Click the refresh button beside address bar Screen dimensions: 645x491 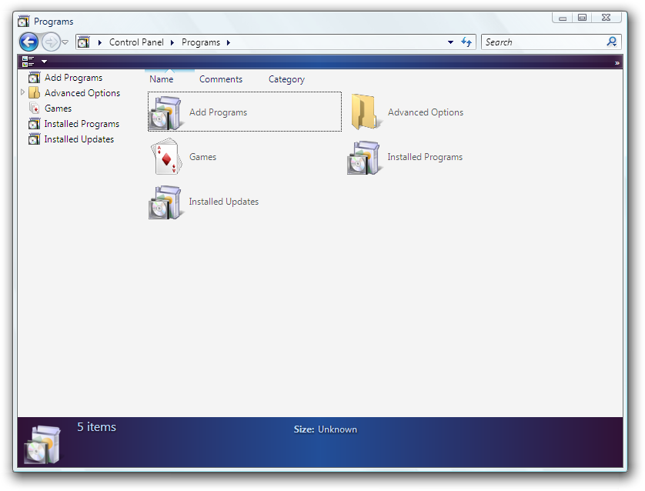click(466, 42)
